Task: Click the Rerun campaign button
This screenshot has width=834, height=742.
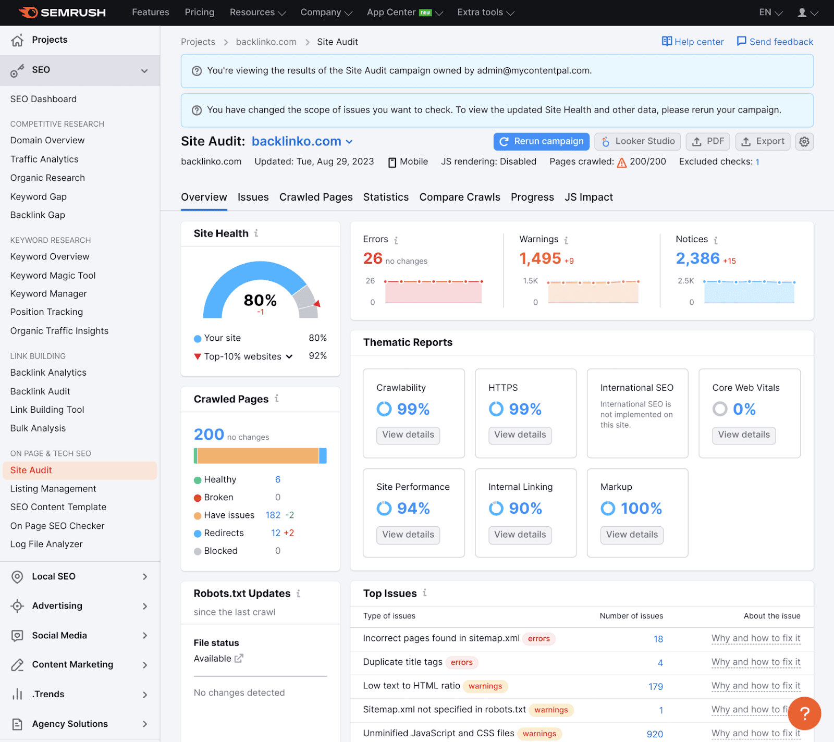Action: tap(542, 142)
